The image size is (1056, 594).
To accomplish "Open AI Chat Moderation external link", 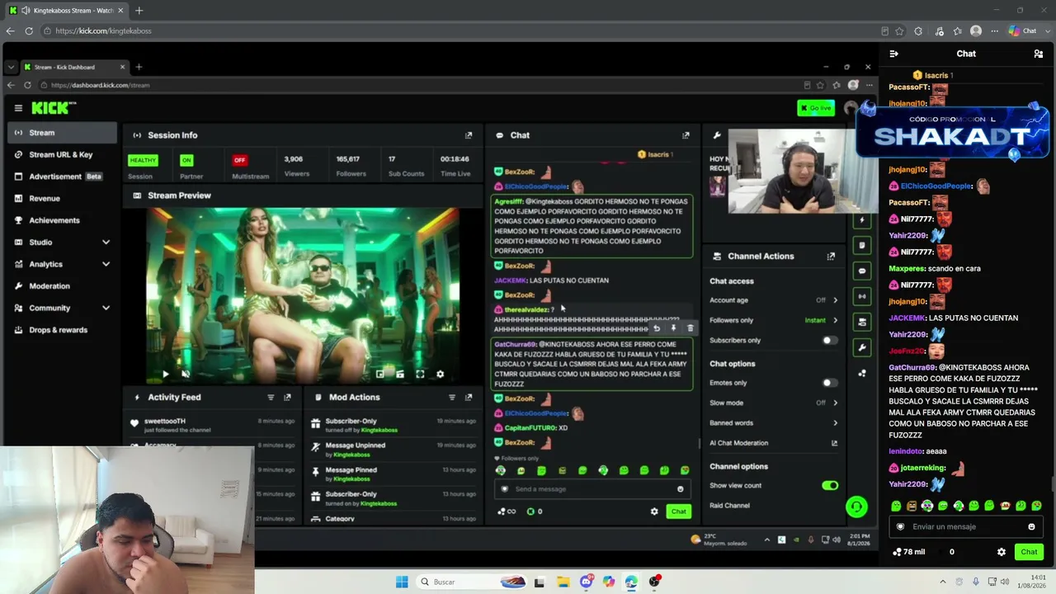I will (x=835, y=444).
